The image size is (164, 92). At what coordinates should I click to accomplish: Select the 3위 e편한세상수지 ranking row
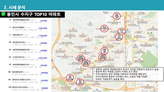pyautogui.click(x=28, y=36)
